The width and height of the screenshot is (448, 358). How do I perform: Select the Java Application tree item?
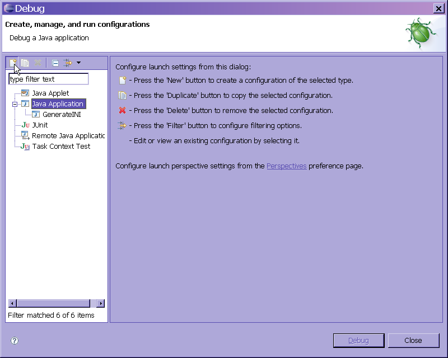tap(58, 104)
